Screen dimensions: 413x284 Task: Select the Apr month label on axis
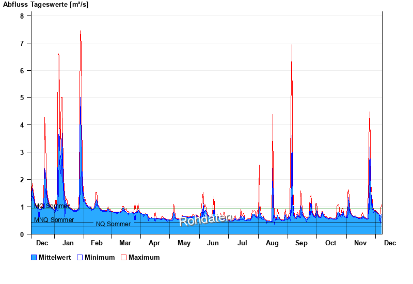click(154, 243)
